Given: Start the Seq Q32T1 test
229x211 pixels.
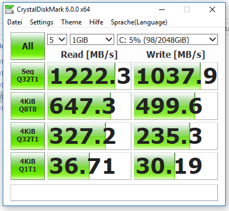Looking at the screenshot, I should tap(28, 76).
